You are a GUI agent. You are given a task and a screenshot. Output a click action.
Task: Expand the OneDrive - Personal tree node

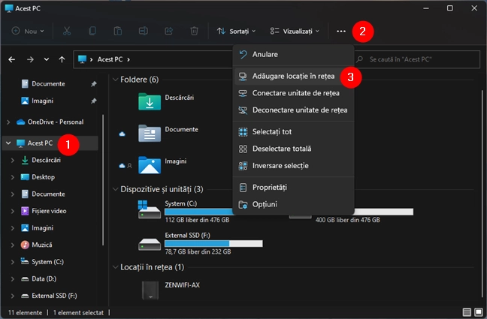[8, 122]
